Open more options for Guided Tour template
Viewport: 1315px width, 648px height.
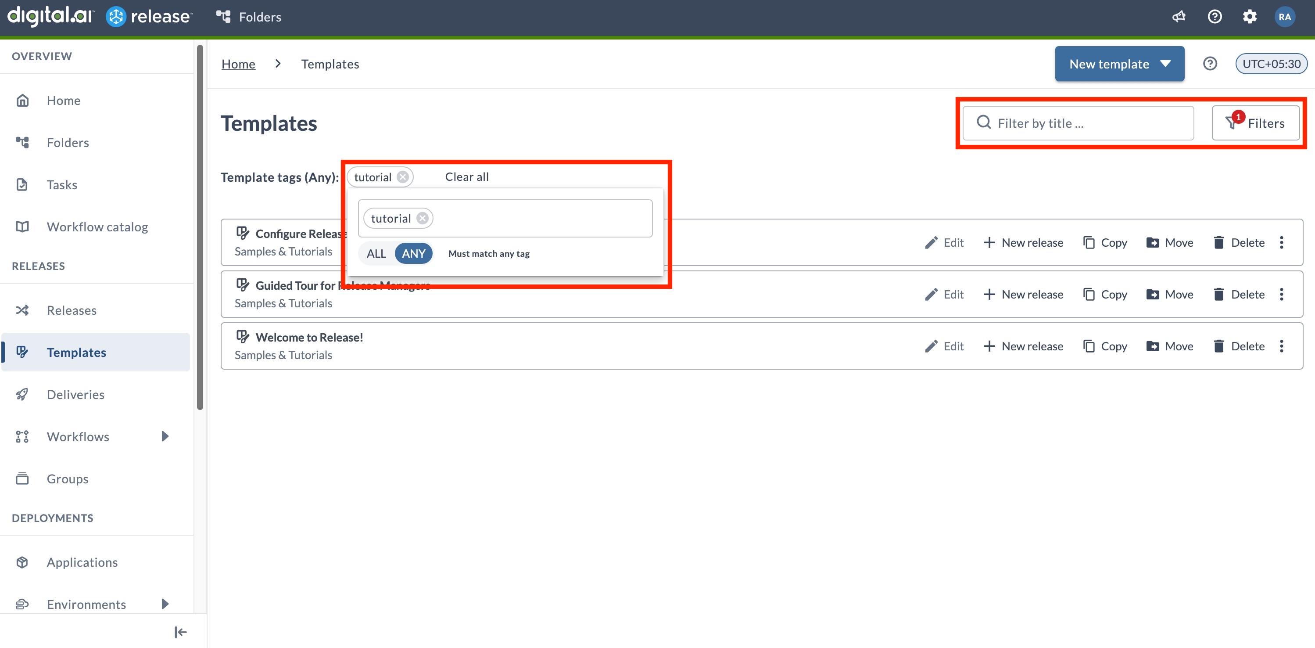pyautogui.click(x=1281, y=295)
